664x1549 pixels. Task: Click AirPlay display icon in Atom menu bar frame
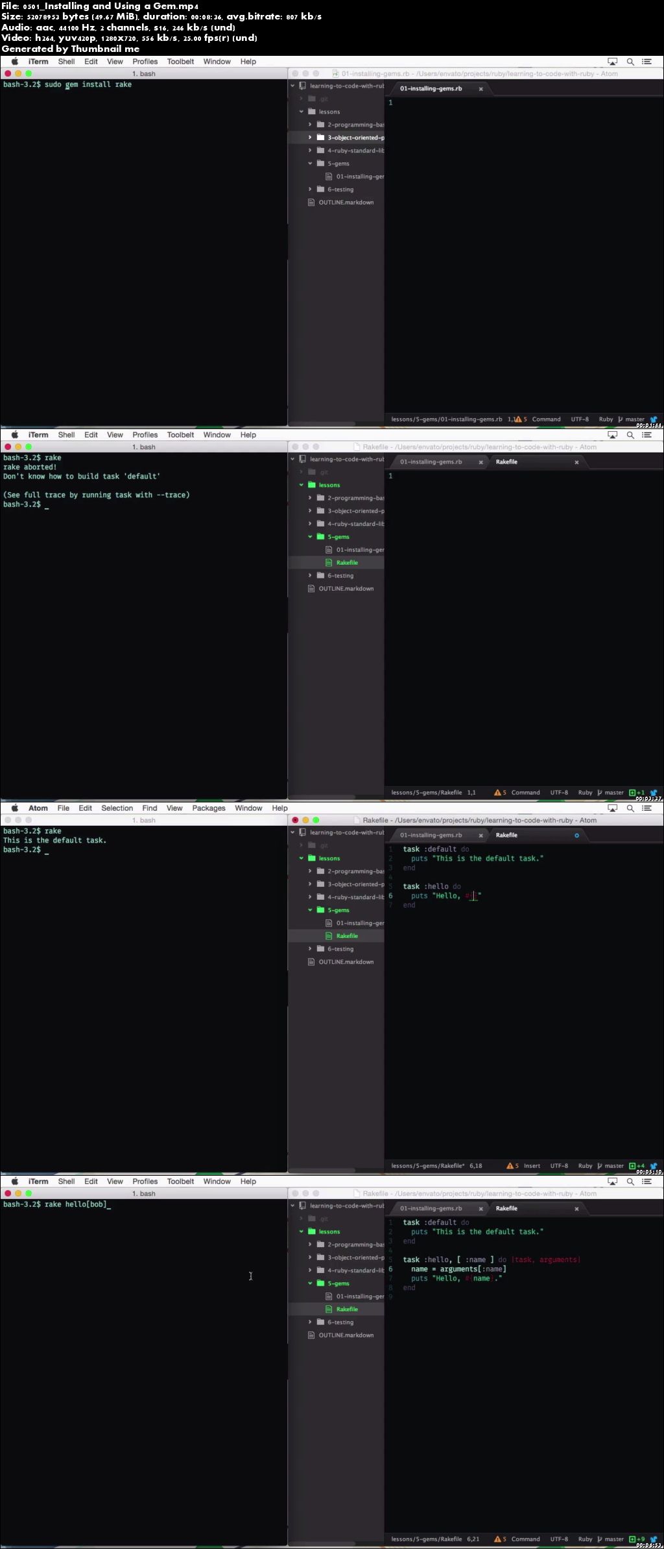tap(612, 808)
